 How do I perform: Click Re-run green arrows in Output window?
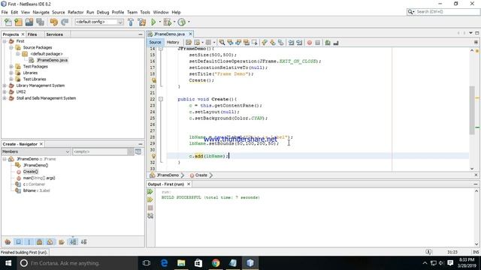150,192
